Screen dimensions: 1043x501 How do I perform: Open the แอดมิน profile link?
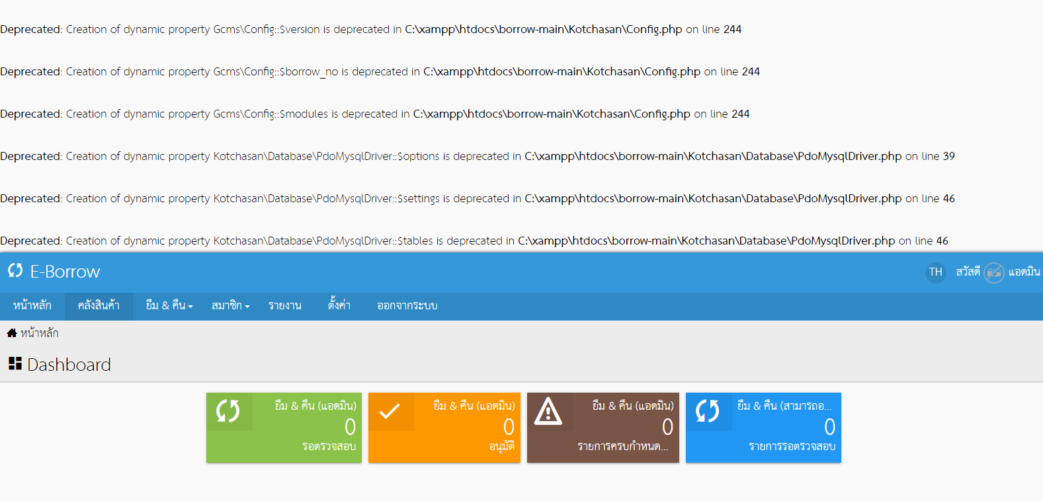(1024, 272)
